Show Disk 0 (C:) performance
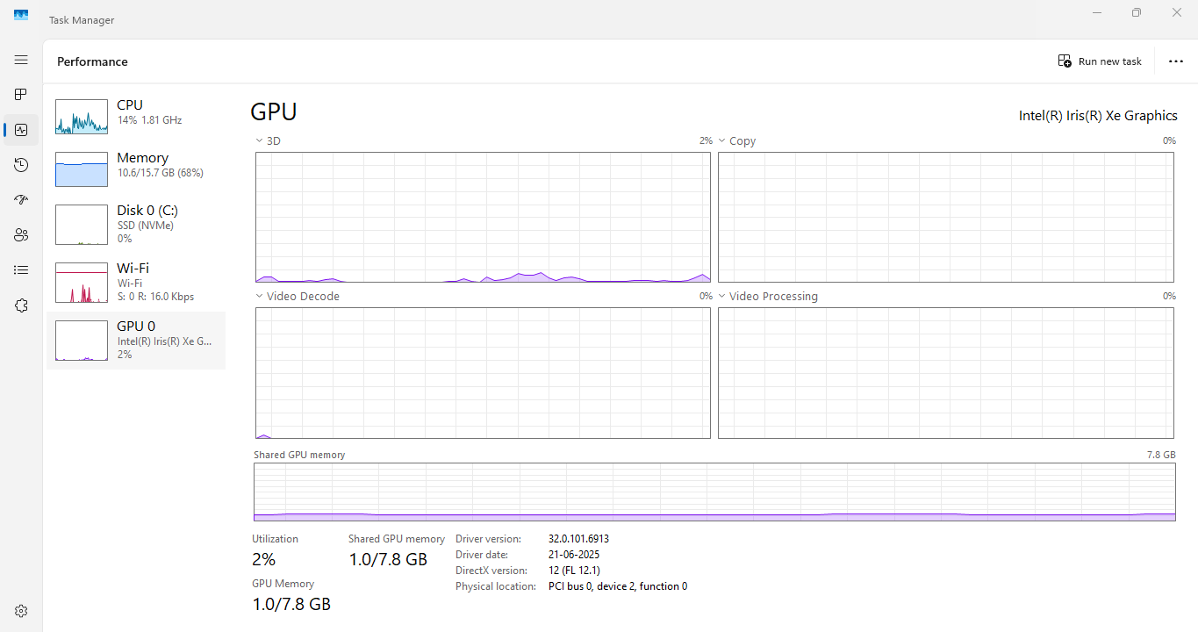 tap(136, 225)
